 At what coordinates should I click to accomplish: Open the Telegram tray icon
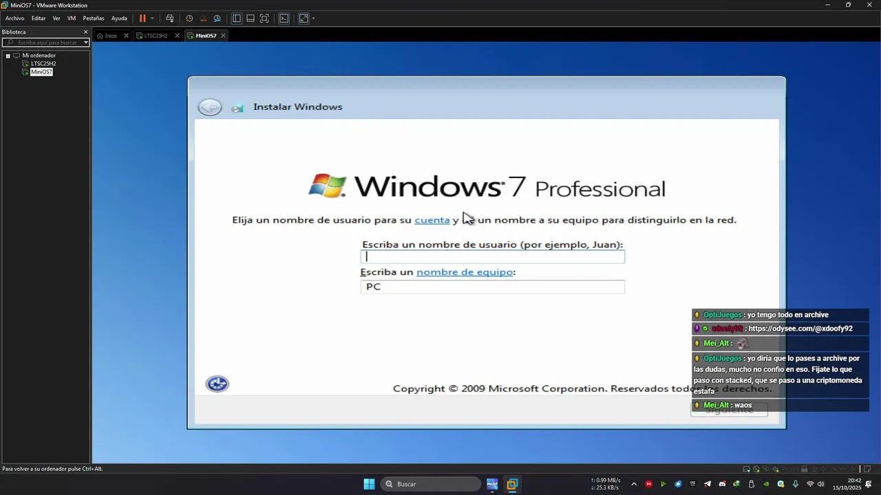tap(708, 484)
